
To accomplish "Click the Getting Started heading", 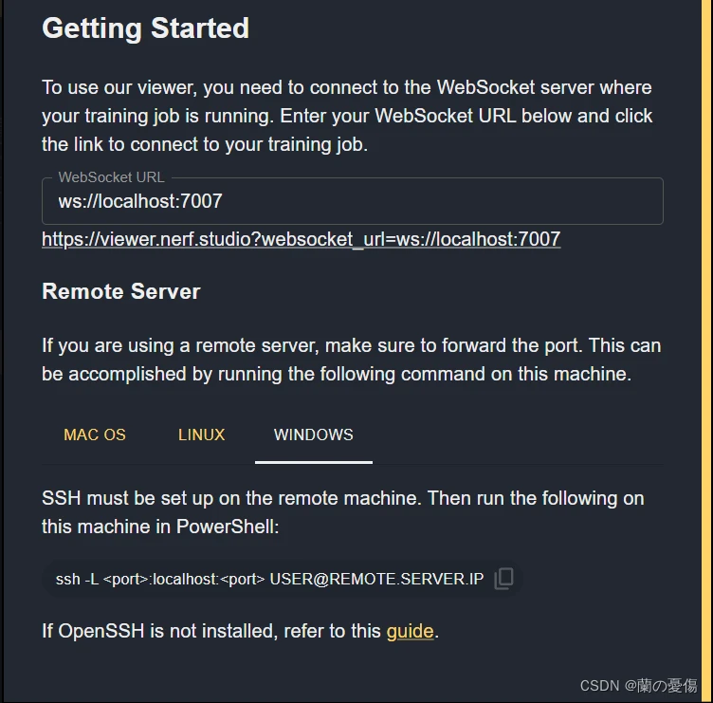I will coord(145,28).
